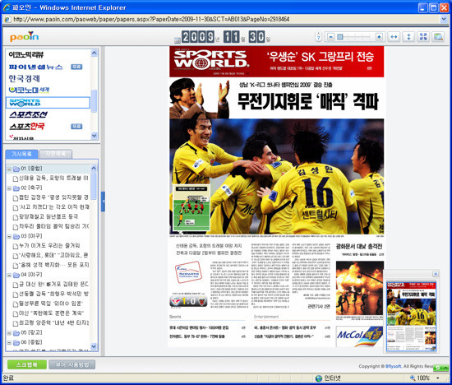Switch to the 지면목록 tab
Viewport: 452px width, 385px height.
tap(55, 154)
